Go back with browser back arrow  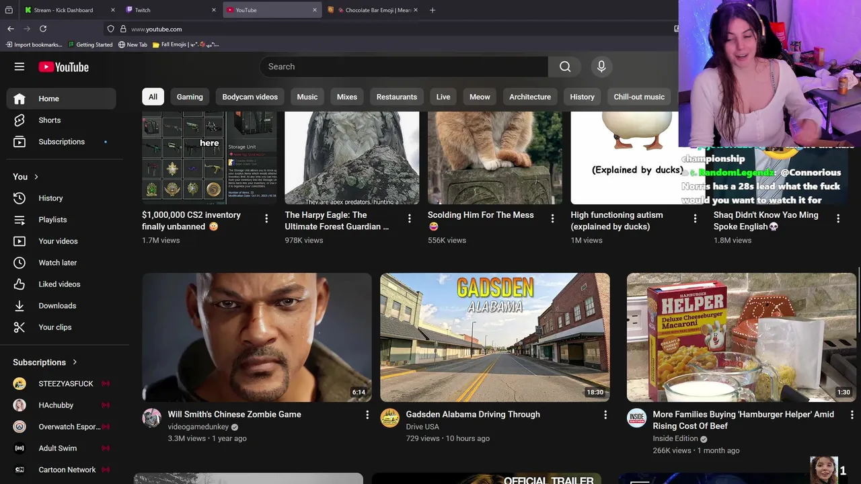11,29
